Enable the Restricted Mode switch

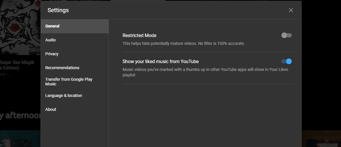point(286,35)
